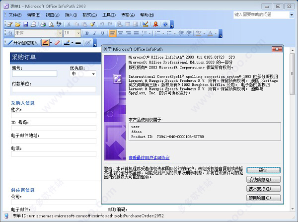Select the ink eraser tool
Screen dimensions: 298x222
(x=57, y=43)
